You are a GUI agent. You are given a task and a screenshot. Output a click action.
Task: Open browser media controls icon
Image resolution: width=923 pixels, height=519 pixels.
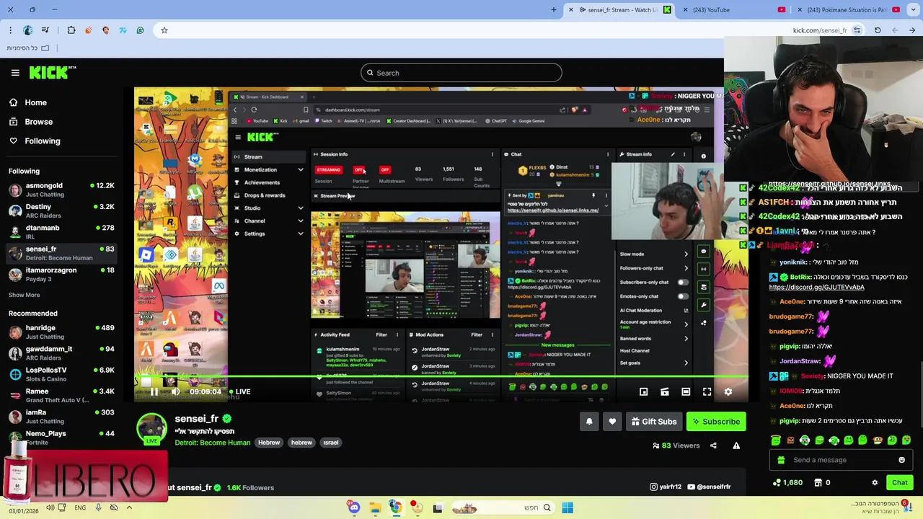click(x=45, y=30)
